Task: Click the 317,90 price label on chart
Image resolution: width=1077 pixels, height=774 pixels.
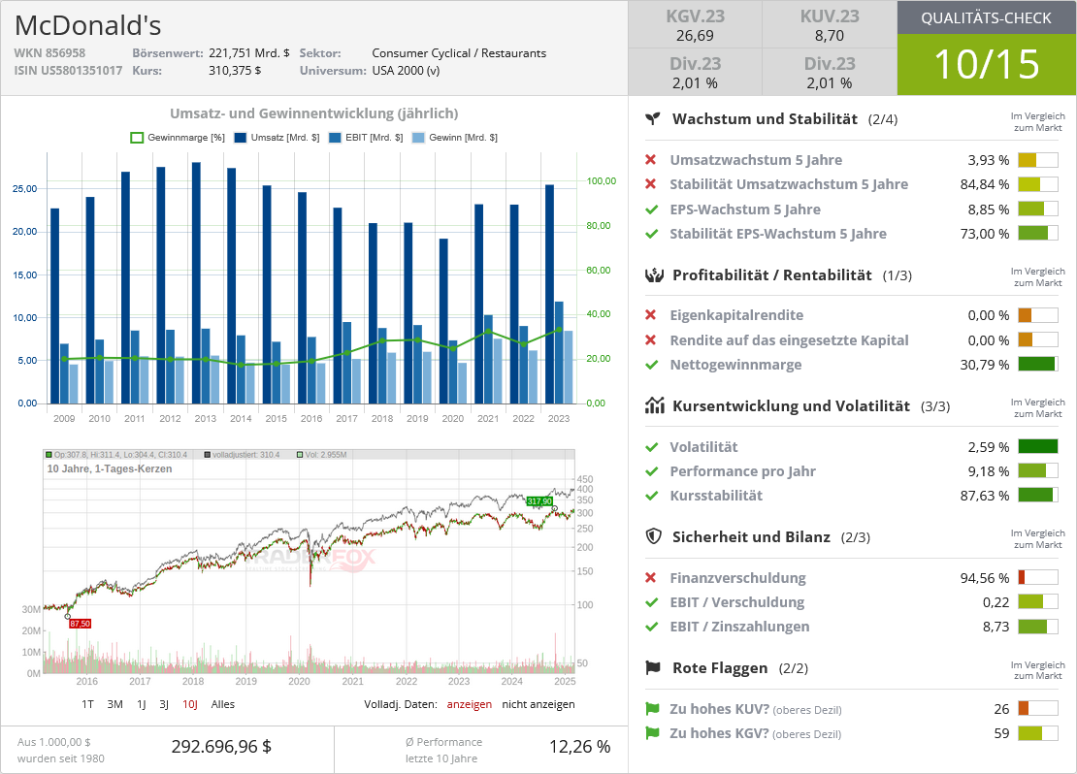Action: [539, 501]
